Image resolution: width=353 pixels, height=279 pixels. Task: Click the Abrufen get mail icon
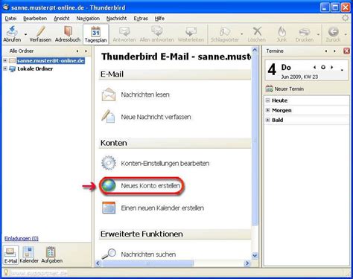12,31
